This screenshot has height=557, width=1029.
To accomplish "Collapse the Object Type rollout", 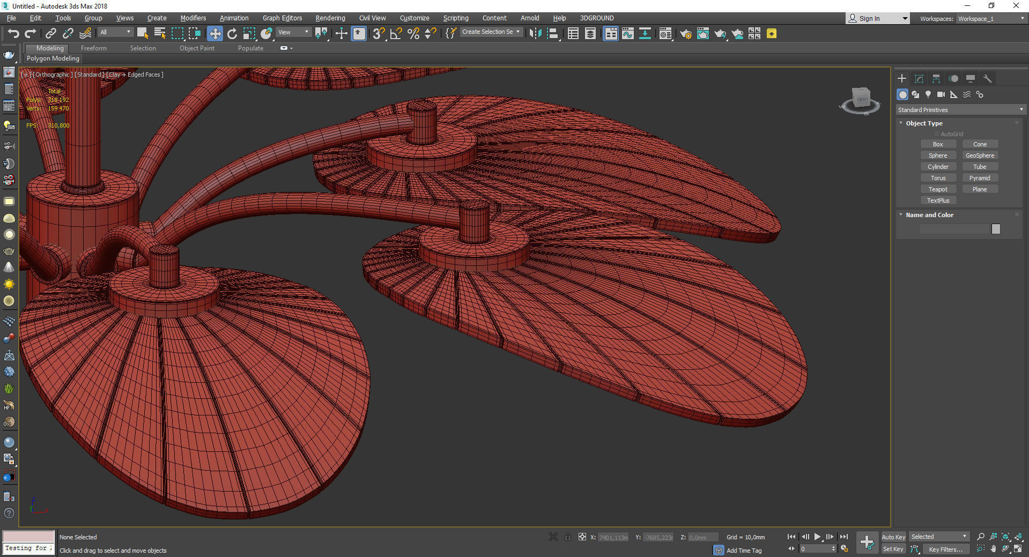I will (923, 123).
